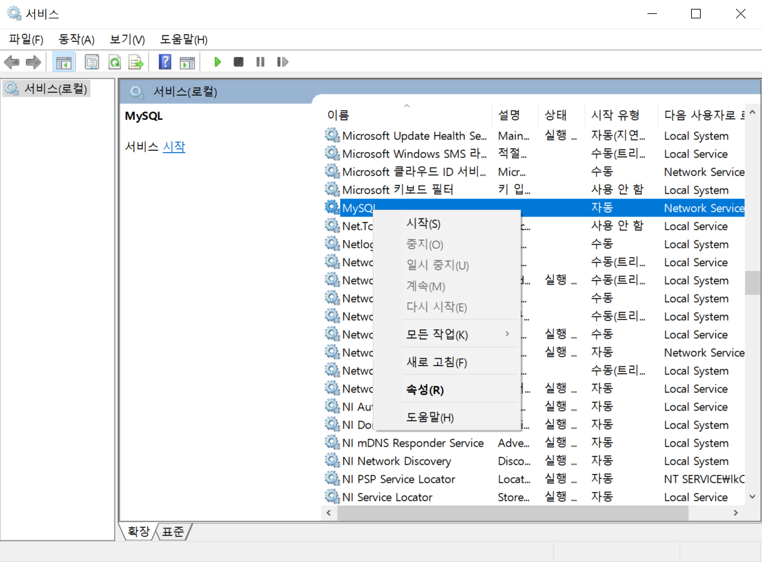The image size is (762, 562).
Task: Click the Back arrow toolbar icon
Action: [x=12, y=62]
